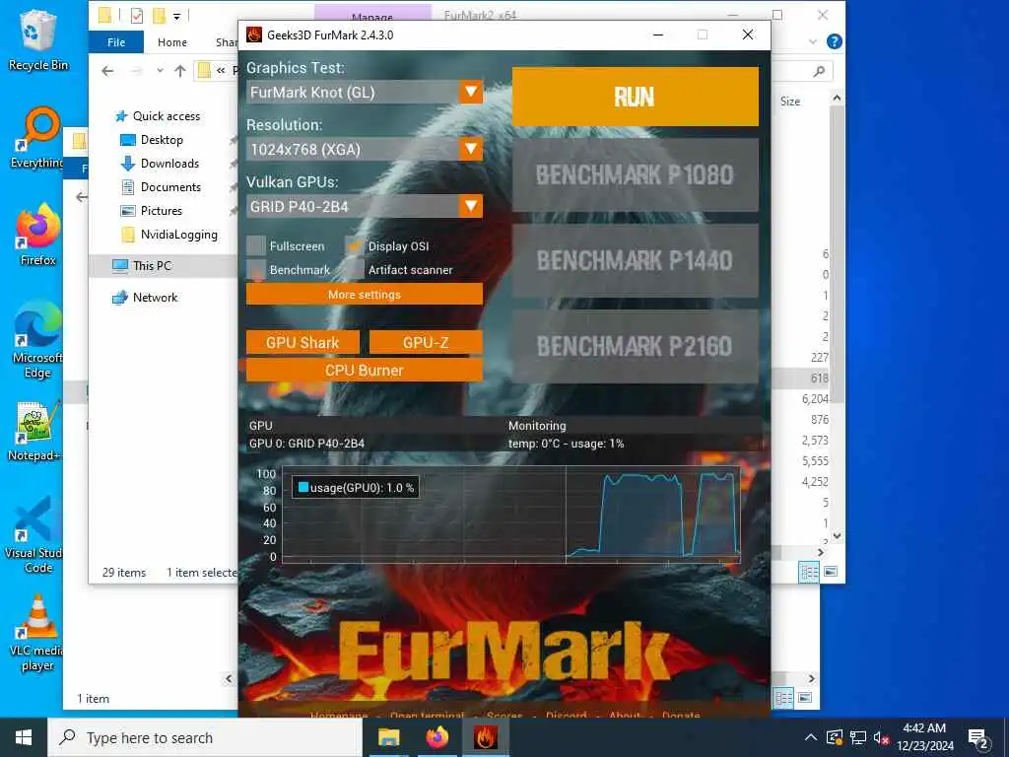Select Quick access in navigation pane

pyautogui.click(x=166, y=116)
